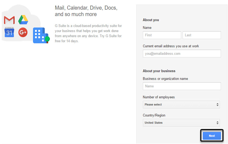228x144 pixels.
Task: Click the 'Country/Region' label text
Action: [154, 115]
